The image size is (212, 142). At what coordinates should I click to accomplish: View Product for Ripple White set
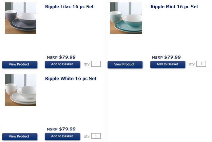pyautogui.click(x=20, y=137)
